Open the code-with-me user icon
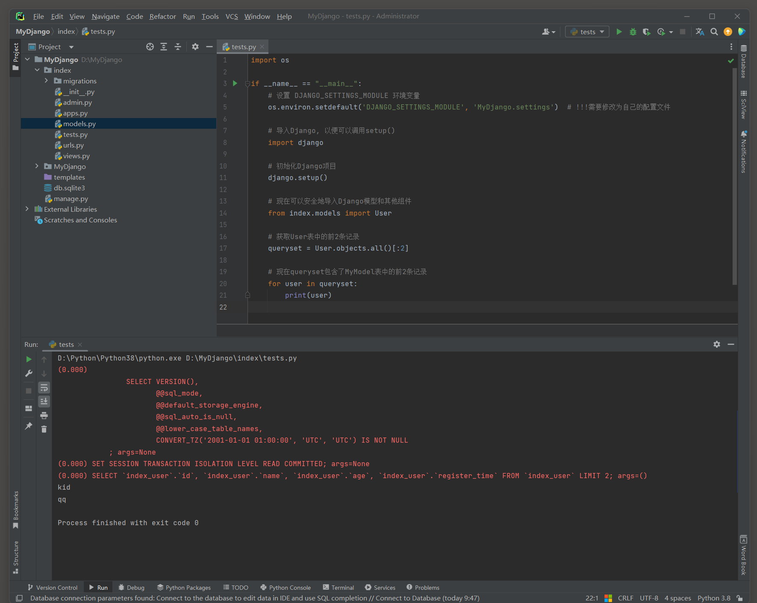Viewport: 757px width, 603px height. pos(548,32)
